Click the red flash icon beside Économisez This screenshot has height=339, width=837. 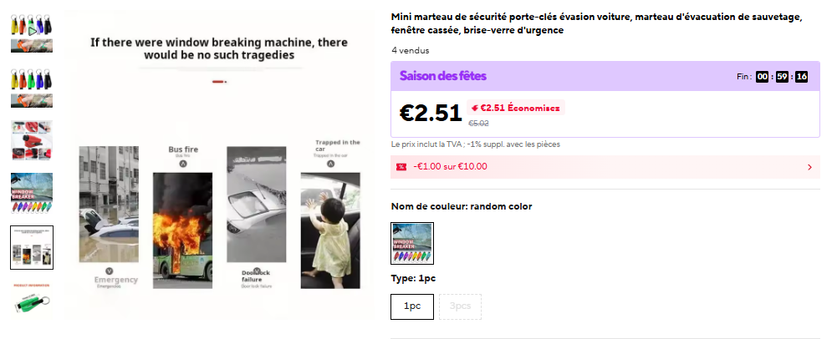click(474, 108)
